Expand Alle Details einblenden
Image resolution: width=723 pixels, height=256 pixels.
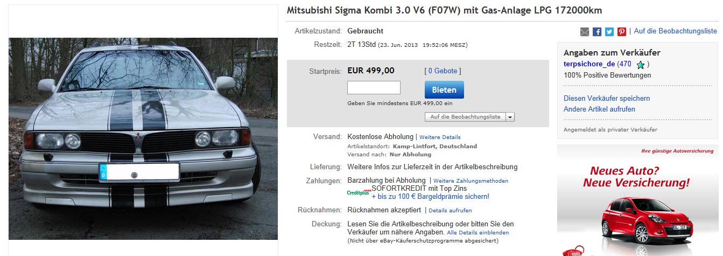coord(478,233)
